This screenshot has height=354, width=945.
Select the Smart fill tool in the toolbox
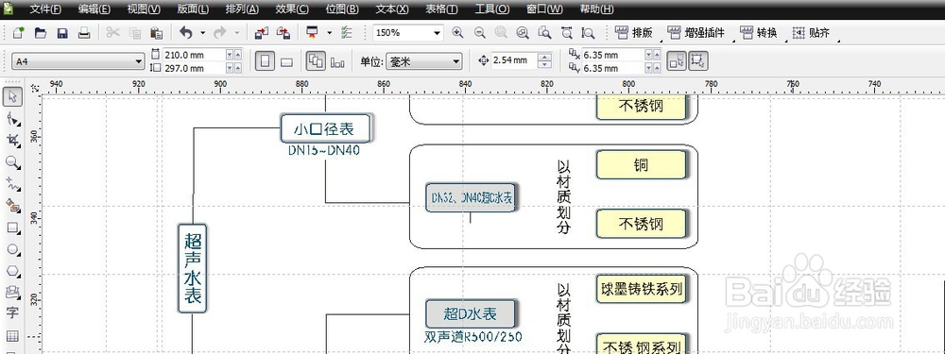[x=12, y=206]
